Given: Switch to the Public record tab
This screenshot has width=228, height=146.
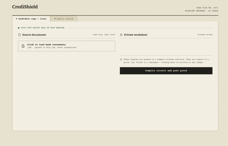Looking at the screenshot, I should [x=64, y=19].
